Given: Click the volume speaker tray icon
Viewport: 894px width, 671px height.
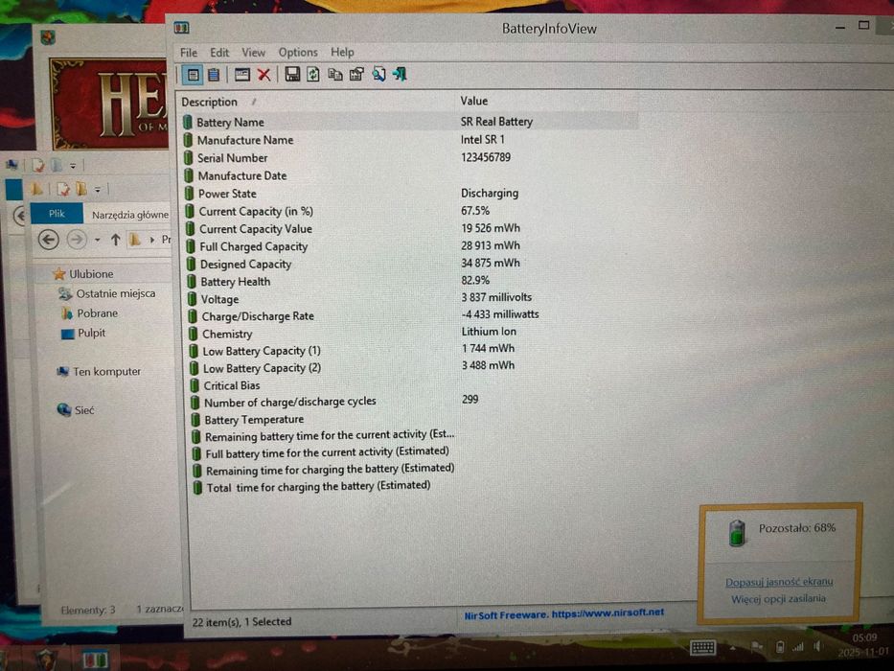Looking at the screenshot, I should (818, 646).
